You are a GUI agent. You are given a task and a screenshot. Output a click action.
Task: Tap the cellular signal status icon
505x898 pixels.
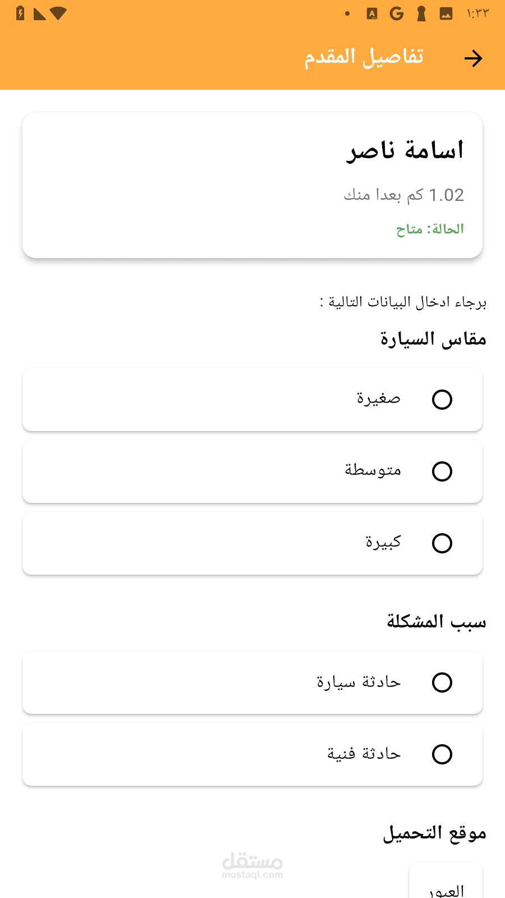(x=39, y=13)
